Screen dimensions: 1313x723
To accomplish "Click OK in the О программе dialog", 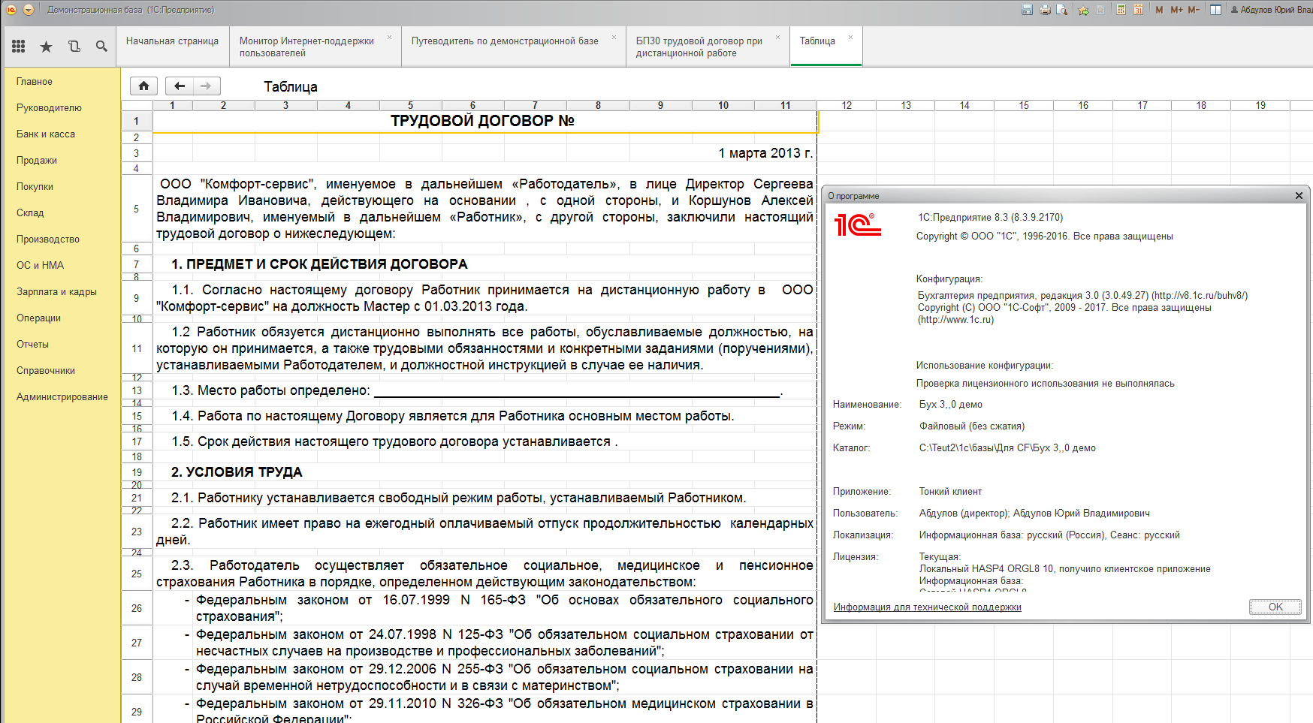I will point(1275,607).
